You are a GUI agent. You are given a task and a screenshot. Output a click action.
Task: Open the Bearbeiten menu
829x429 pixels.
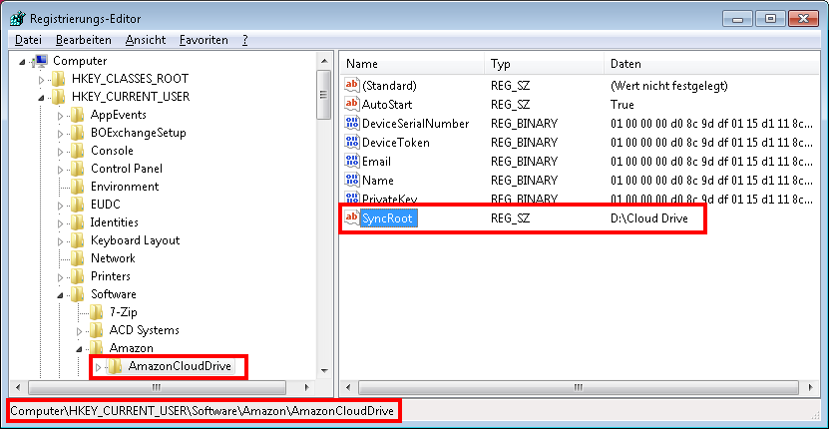pos(84,40)
